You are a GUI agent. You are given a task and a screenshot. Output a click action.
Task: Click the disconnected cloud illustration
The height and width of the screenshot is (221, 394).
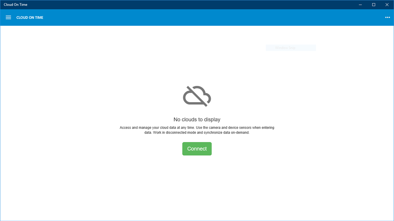point(197,96)
